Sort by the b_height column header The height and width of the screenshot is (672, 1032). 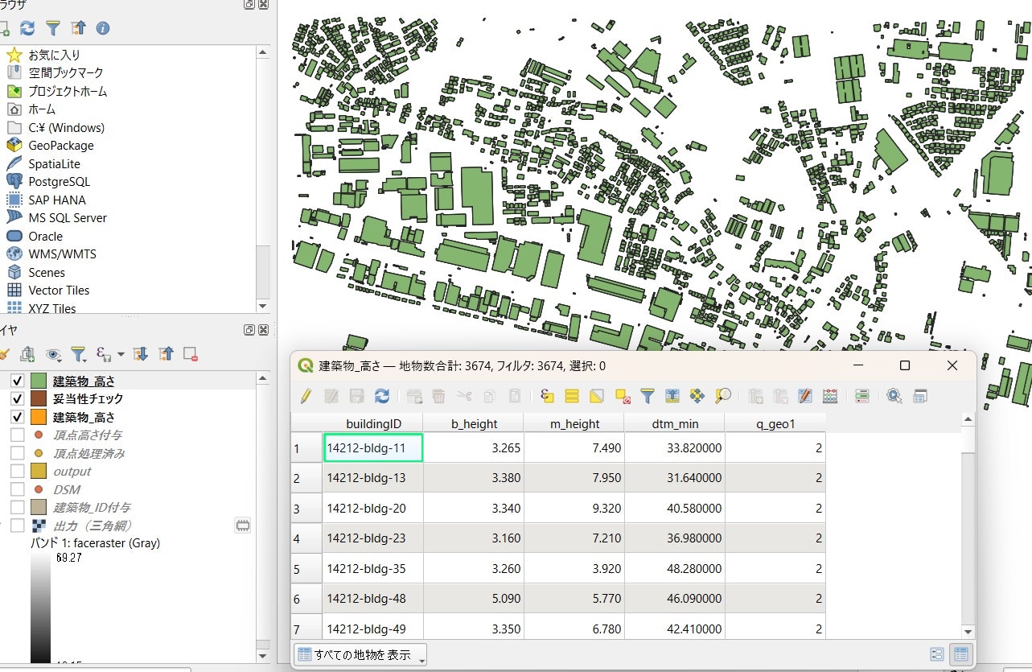pos(473,424)
